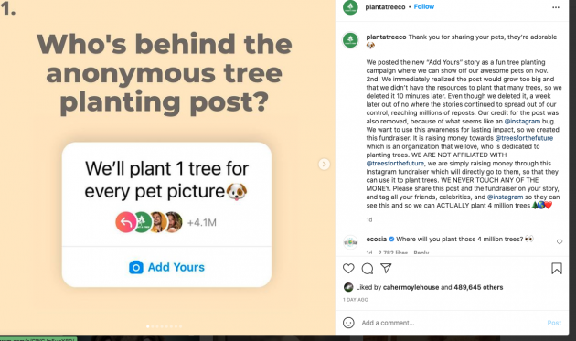This screenshot has height=341, width=576.
Task: Open the emoji picker smiley icon
Action: click(348, 323)
